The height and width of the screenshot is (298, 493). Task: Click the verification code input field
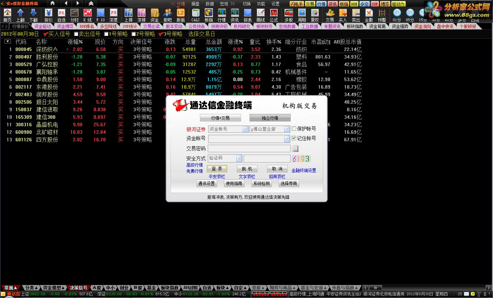pos(267,158)
